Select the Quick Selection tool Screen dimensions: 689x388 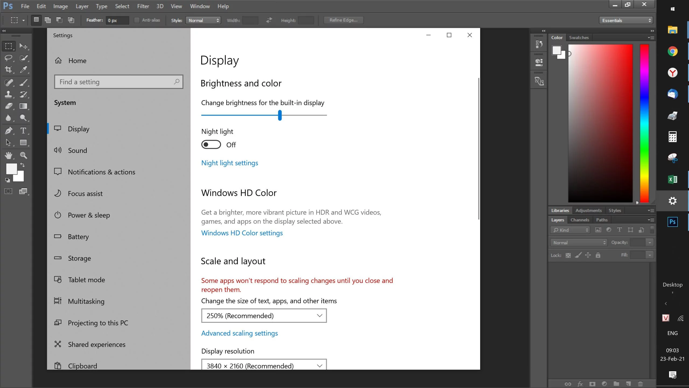pyautogui.click(x=24, y=58)
